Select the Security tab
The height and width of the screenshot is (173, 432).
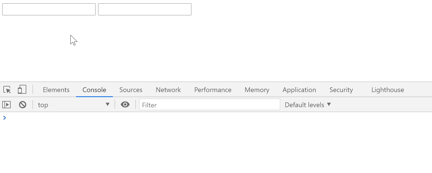(x=341, y=90)
